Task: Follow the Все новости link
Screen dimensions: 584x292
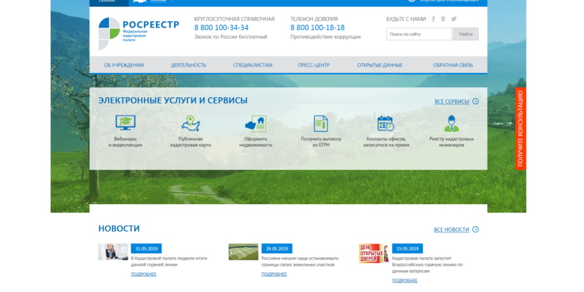Action: [x=451, y=230]
